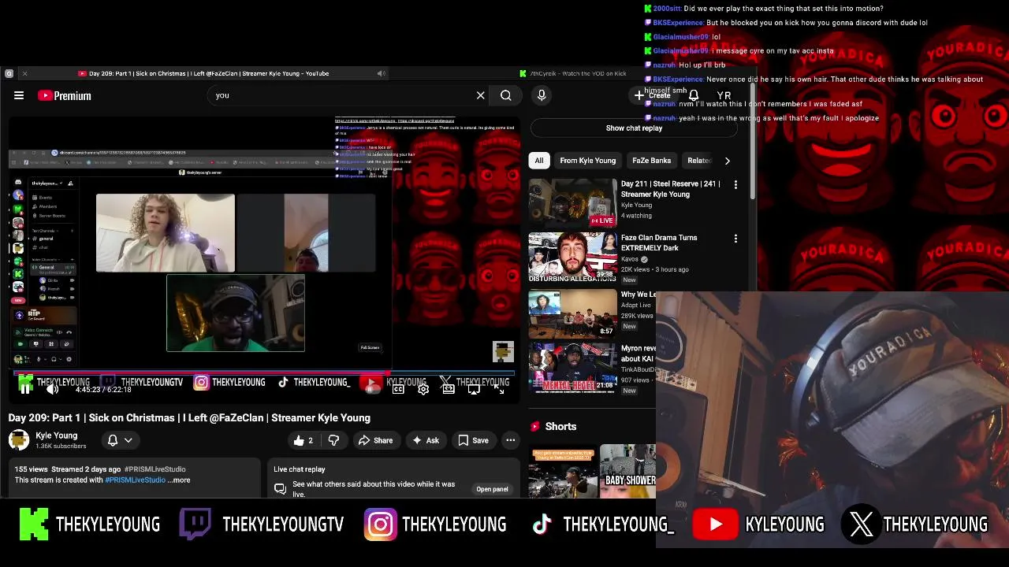The height and width of the screenshot is (567, 1009).
Task: Click the Twitch logo in stream overlay
Action: tap(195, 524)
